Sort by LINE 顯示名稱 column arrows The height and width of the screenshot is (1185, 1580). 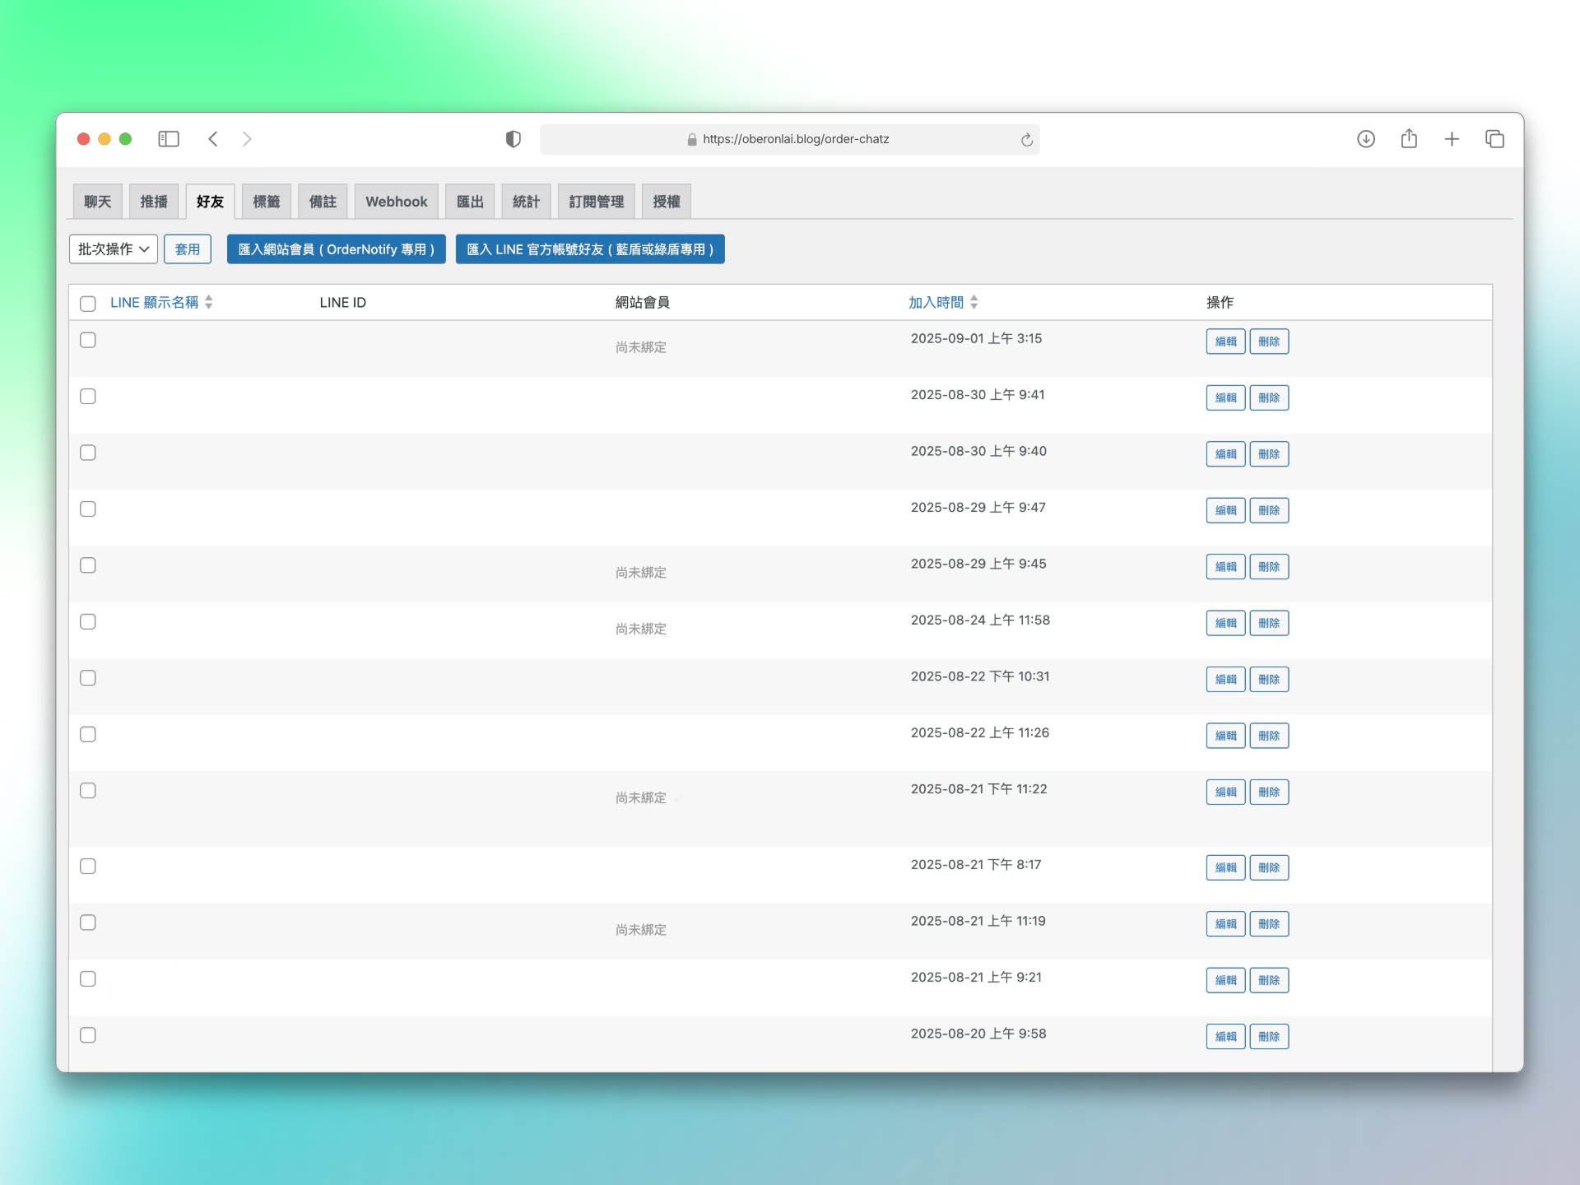click(209, 302)
